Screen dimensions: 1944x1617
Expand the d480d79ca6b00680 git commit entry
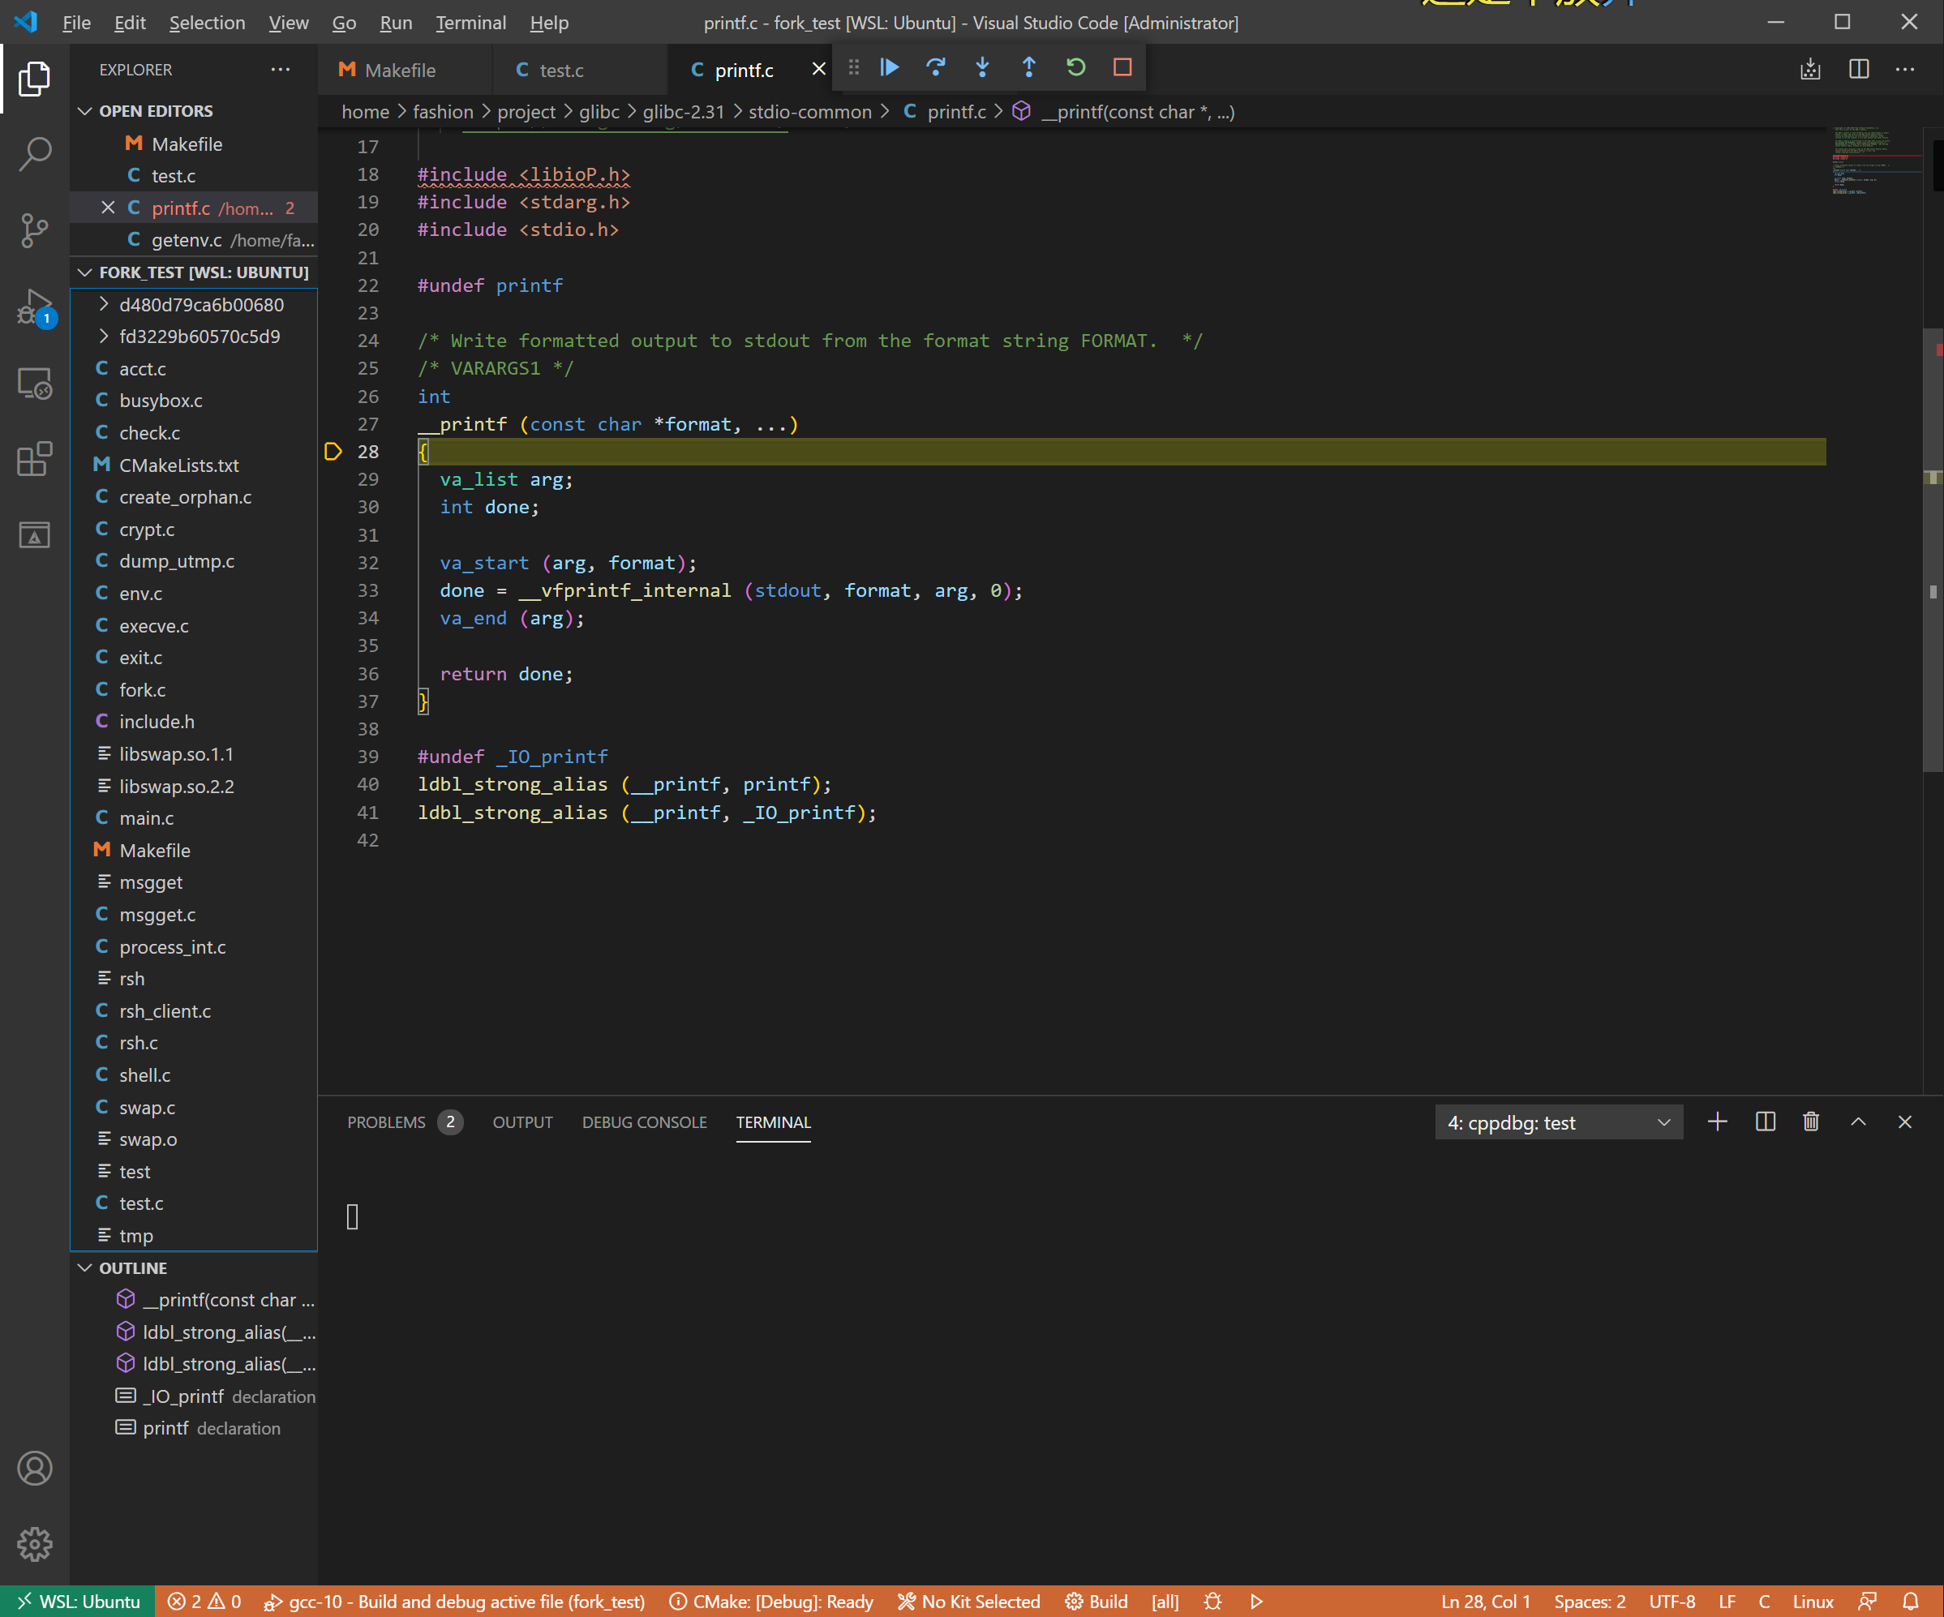pyautogui.click(x=105, y=303)
